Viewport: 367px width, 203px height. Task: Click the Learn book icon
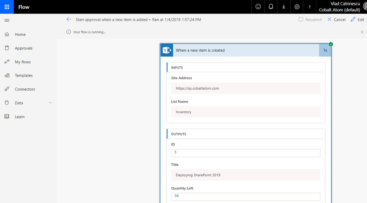(7, 117)
